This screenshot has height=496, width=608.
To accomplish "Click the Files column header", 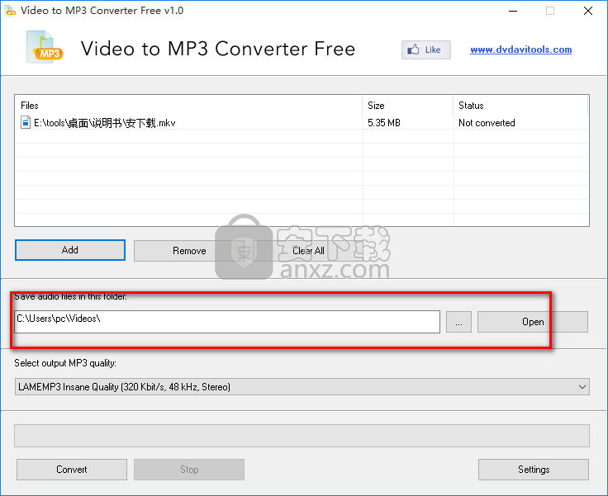I will coord(188,106).
